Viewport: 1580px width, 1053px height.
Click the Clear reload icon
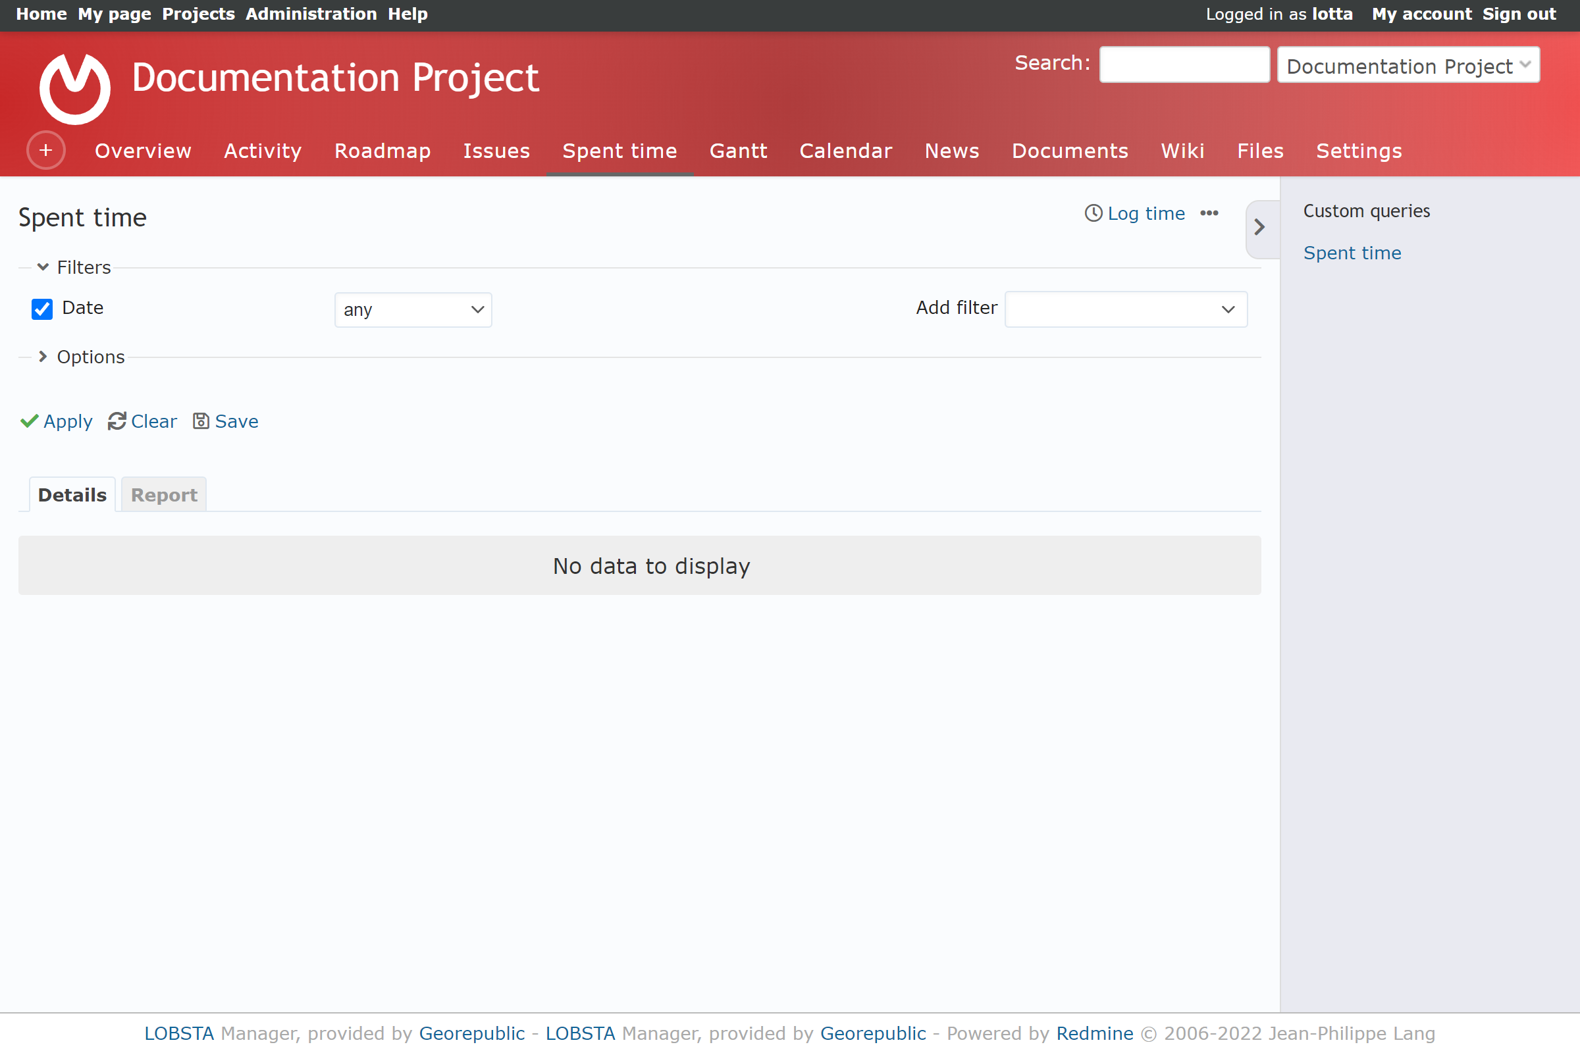click(x=117, y=421)
